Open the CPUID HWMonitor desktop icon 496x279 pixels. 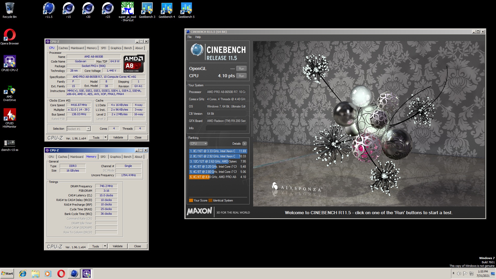10,118
